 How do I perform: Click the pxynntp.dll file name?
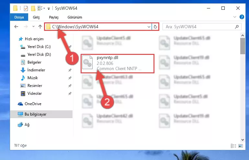point(108,58)
